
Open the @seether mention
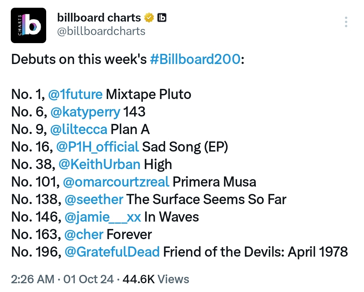[94, 199]
